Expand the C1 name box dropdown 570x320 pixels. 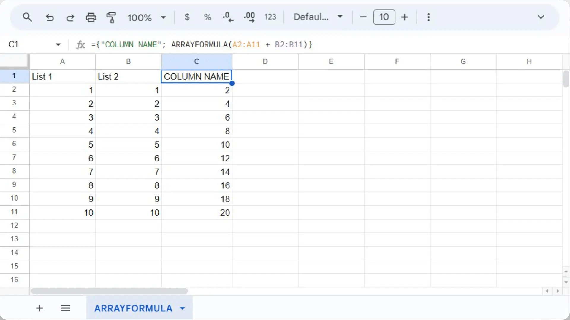click(58, 45)
